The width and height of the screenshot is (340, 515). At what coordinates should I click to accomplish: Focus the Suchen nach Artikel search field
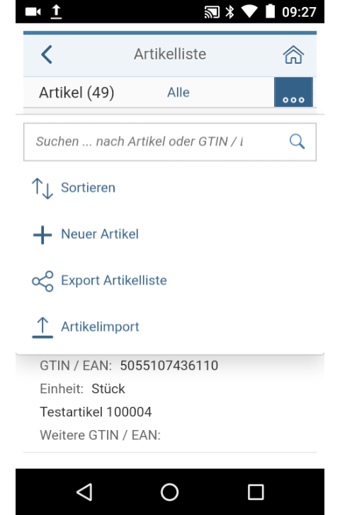pos(170,142)
